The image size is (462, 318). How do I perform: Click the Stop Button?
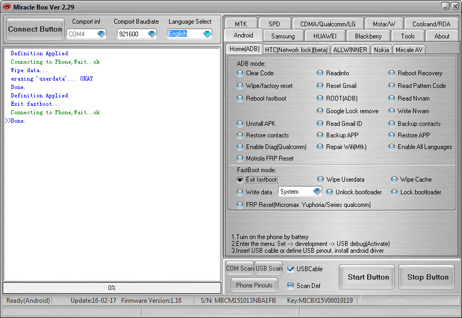pos(426,277)
